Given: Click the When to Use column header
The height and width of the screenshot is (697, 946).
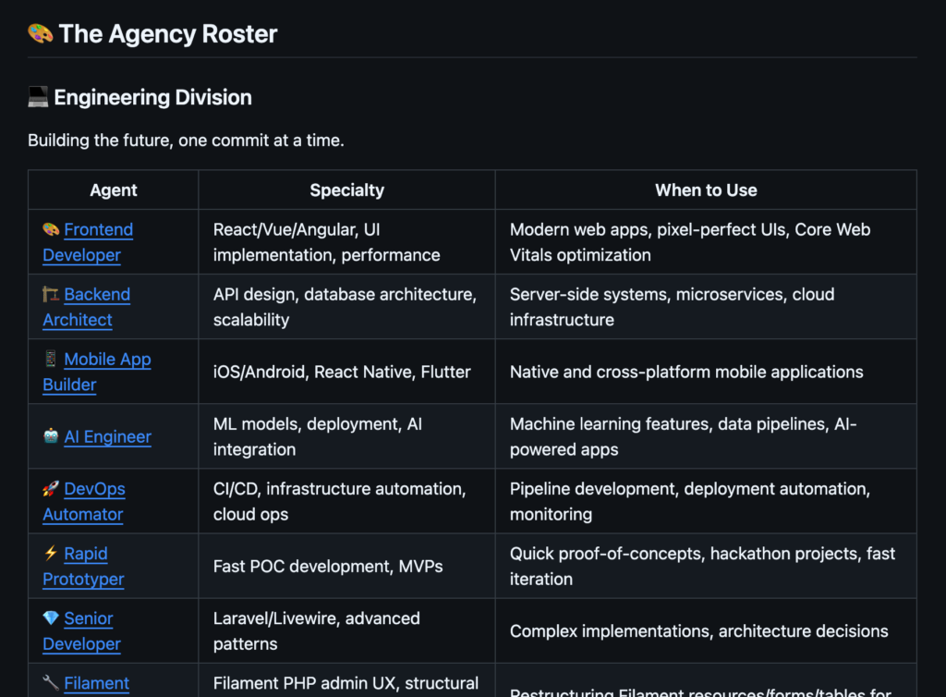Looking at the screenshot, I should 706,190.
